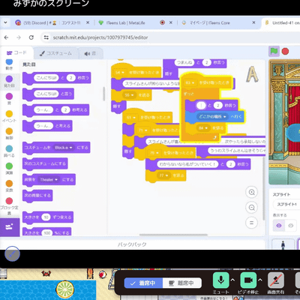300x300 pixels.
Task: Click the 次のコスチュームにする block
Action: pyautogui.click(x=45, y=163)
